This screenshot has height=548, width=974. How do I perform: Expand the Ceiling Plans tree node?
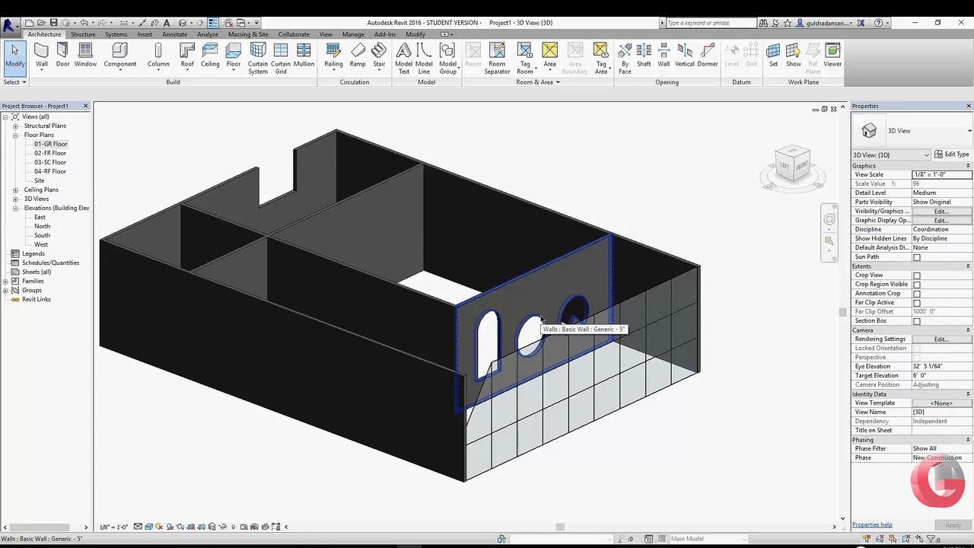coord(15,190)
